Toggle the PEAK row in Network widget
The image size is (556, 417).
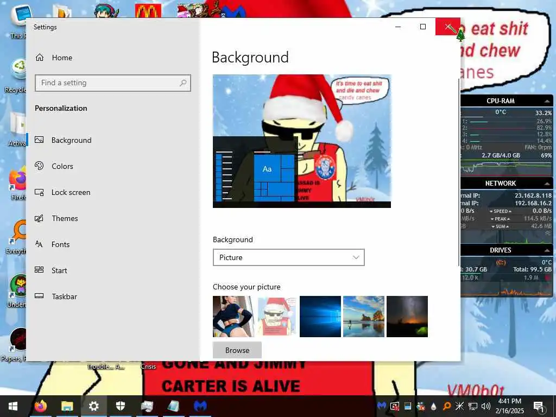(x=500, y=219)
